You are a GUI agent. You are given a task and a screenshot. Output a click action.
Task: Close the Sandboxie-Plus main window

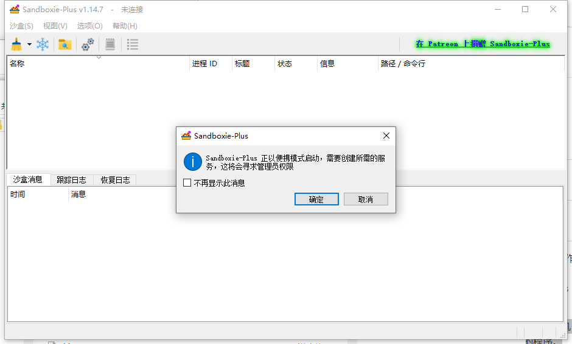coord(553,9)
